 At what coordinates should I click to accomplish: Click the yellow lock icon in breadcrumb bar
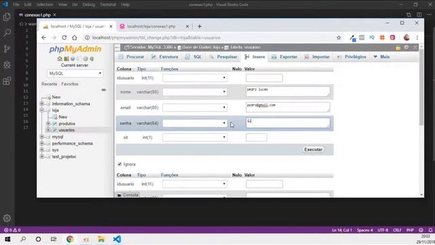pos(398,48)
